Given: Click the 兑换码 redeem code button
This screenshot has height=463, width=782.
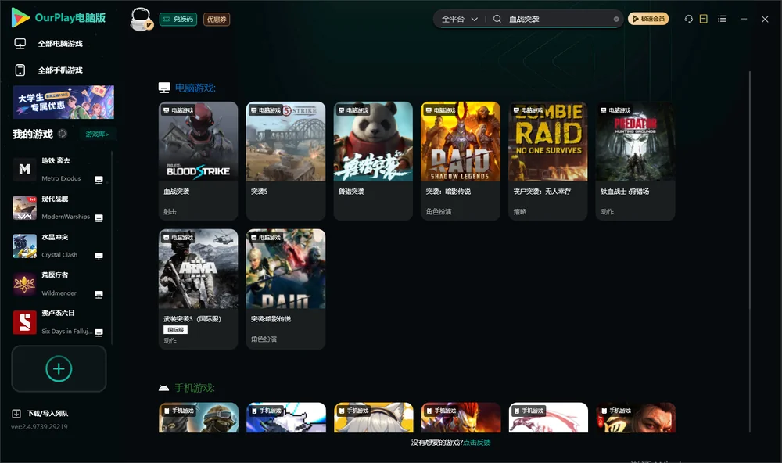Looking at the screenshot, I should (178, 20).
